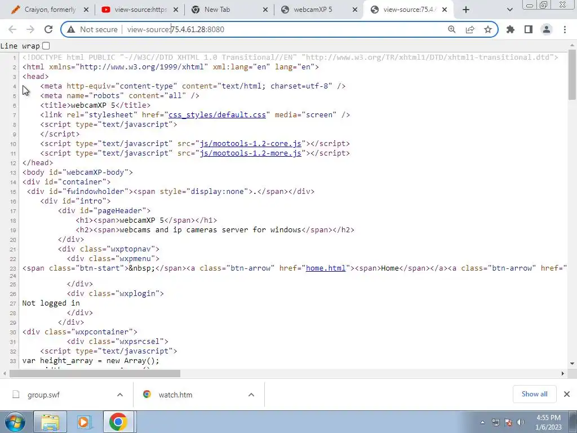Screen dimensions: 577x433
Task: Open the taskbar clock showing 4:55 PM
Action: pos(548,422)
